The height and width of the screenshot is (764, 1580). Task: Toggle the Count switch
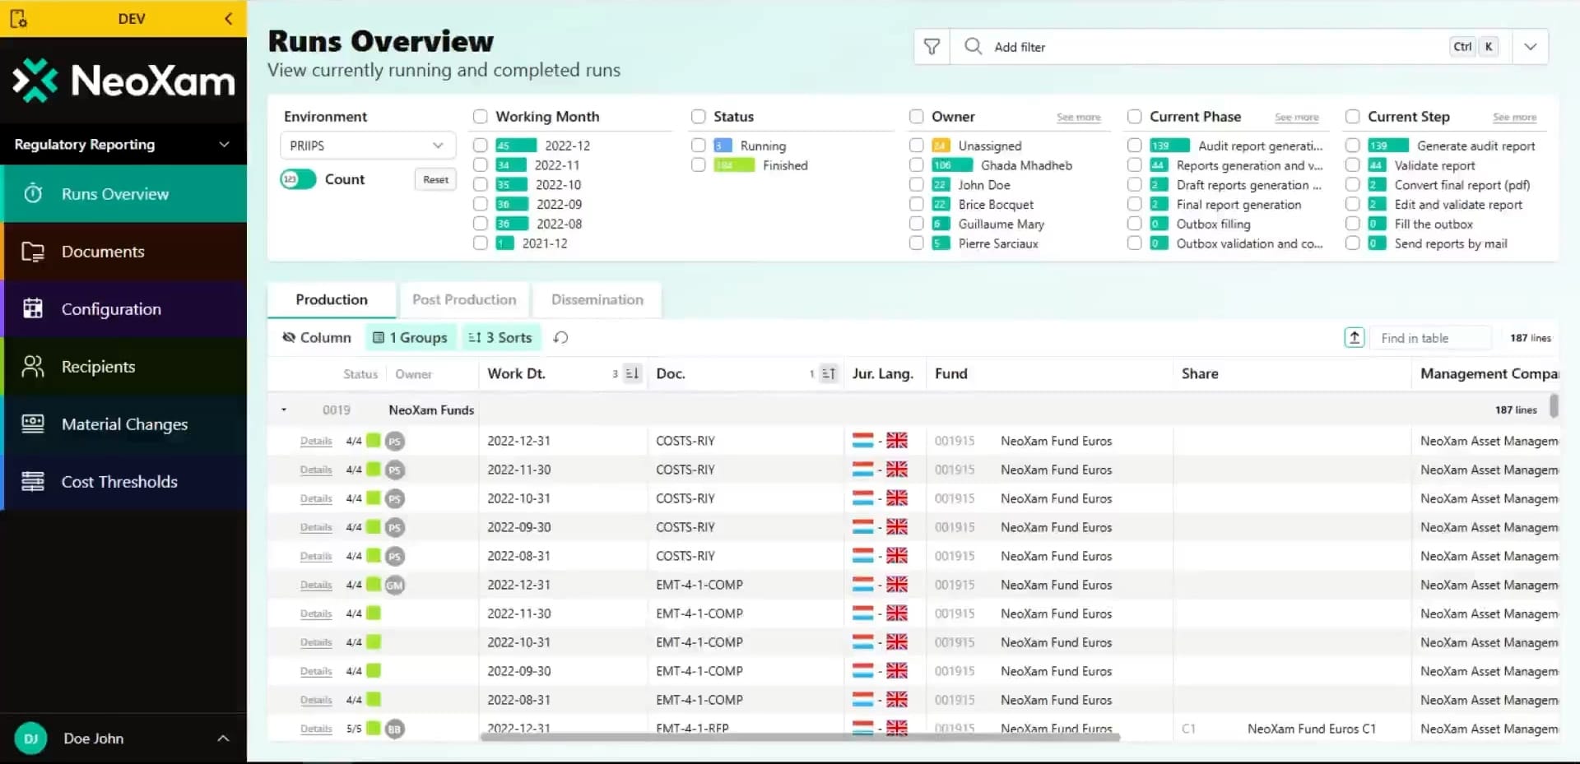point(298,179)
